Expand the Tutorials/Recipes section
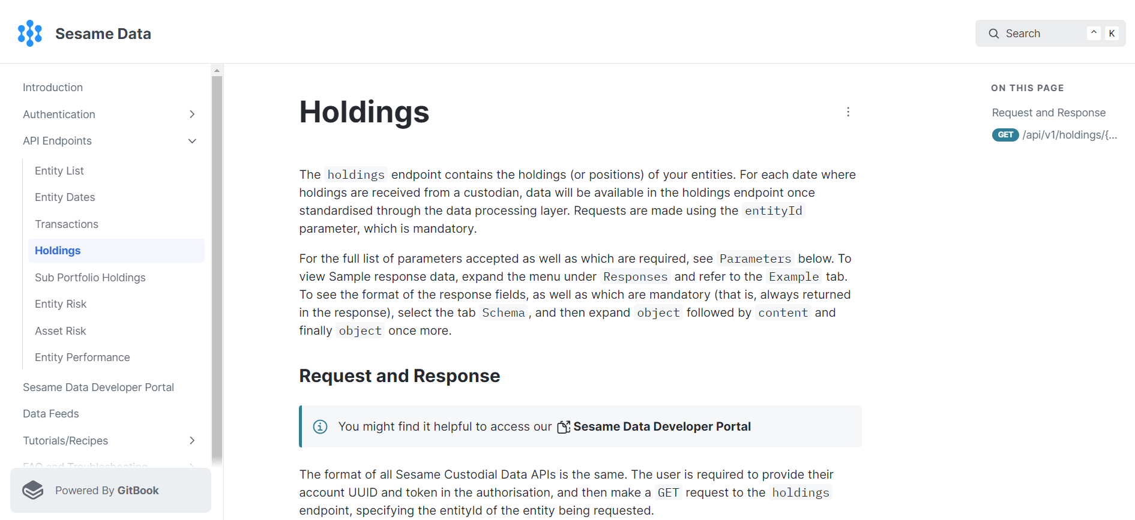The width and height of the screenshot is (1135, 520). (x=191, y=440)
